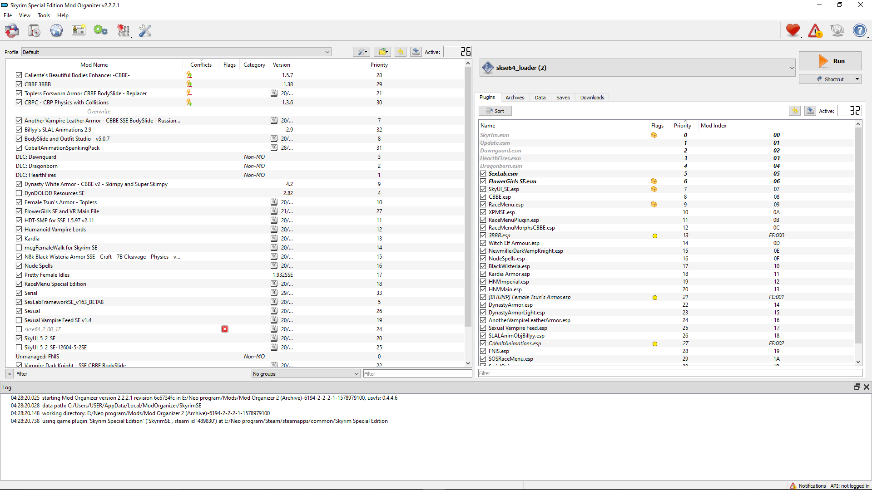Click the Update globe icon near Help
Viewport: 872px width, 490px height.
837,30
